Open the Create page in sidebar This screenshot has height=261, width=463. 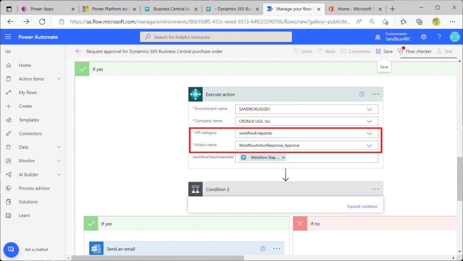tap(25, 106)
